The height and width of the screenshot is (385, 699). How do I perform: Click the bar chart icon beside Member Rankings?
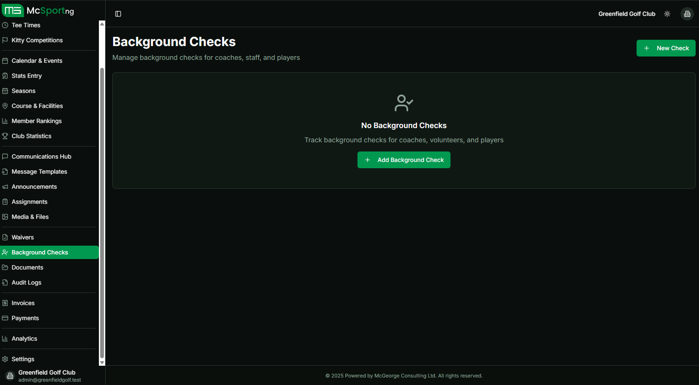click(5, 121)
